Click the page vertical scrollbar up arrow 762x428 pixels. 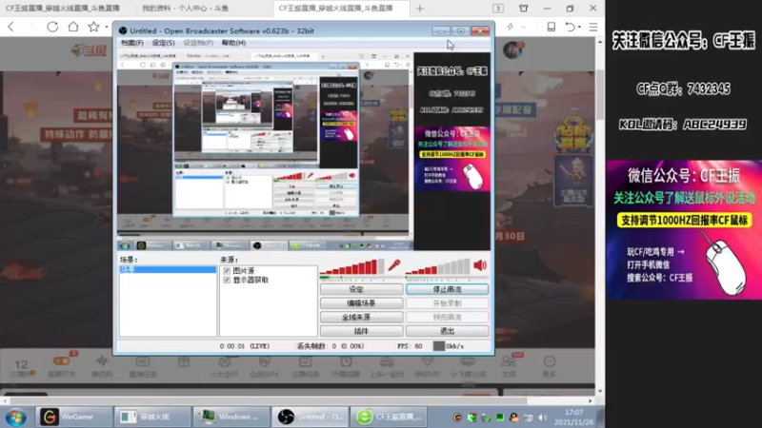[x=600, y=42]
